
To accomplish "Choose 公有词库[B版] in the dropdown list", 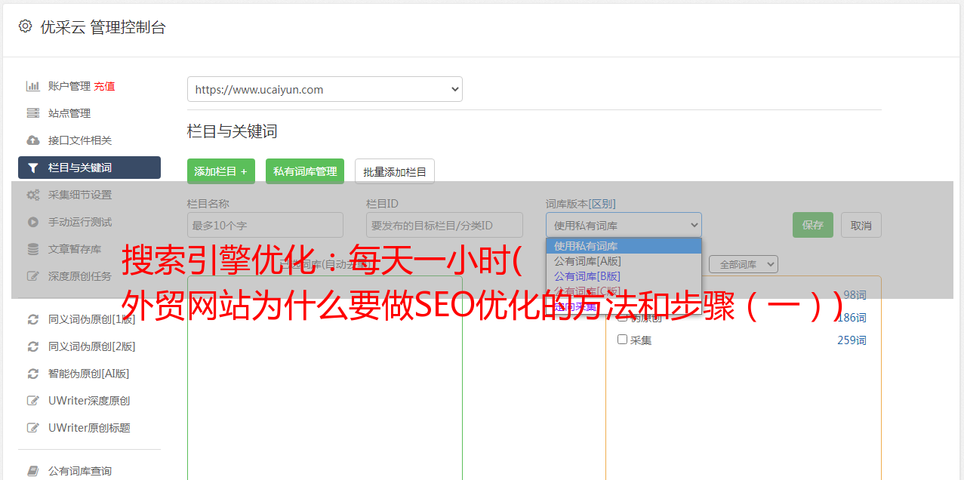I will (624, 276).
